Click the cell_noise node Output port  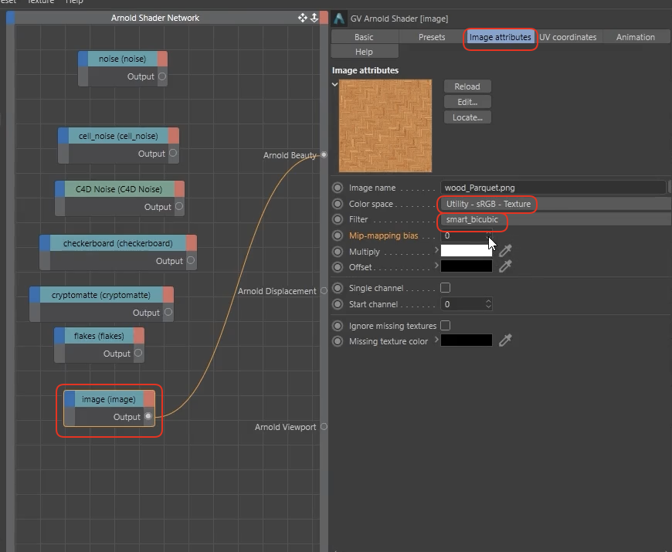(x=173, y=153)
